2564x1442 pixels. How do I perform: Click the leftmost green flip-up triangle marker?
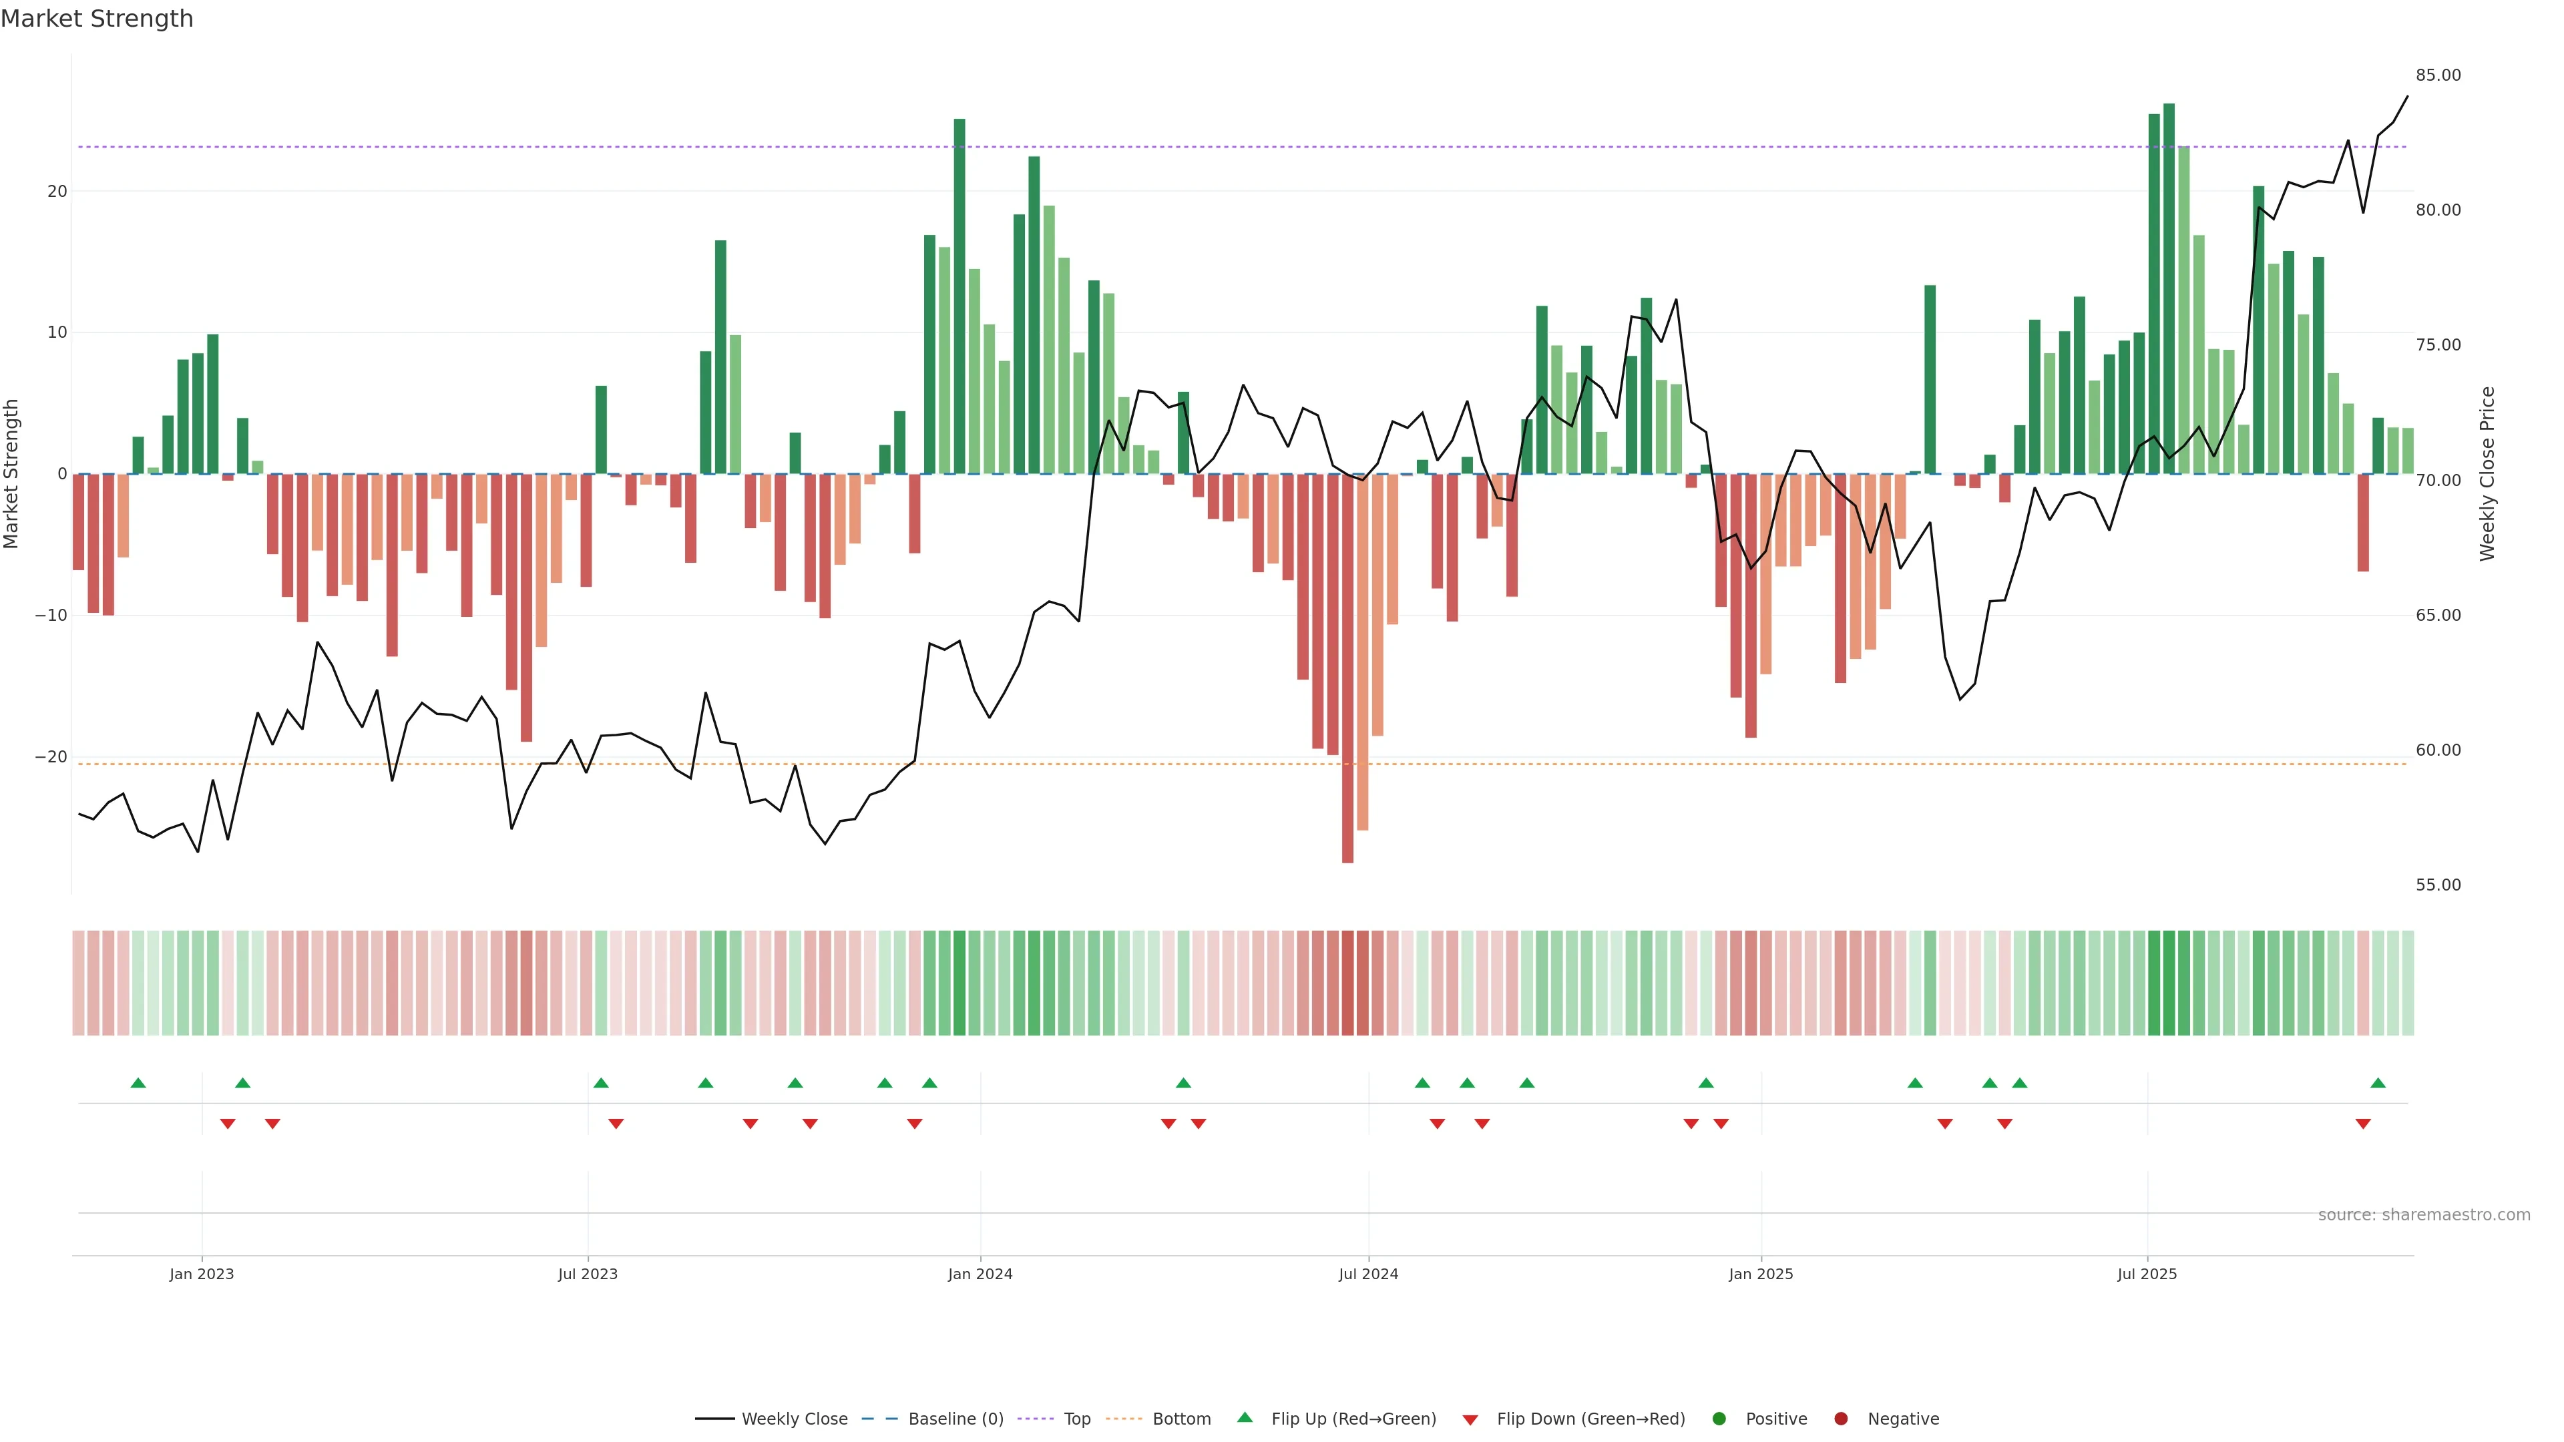tap(138, 1083)
